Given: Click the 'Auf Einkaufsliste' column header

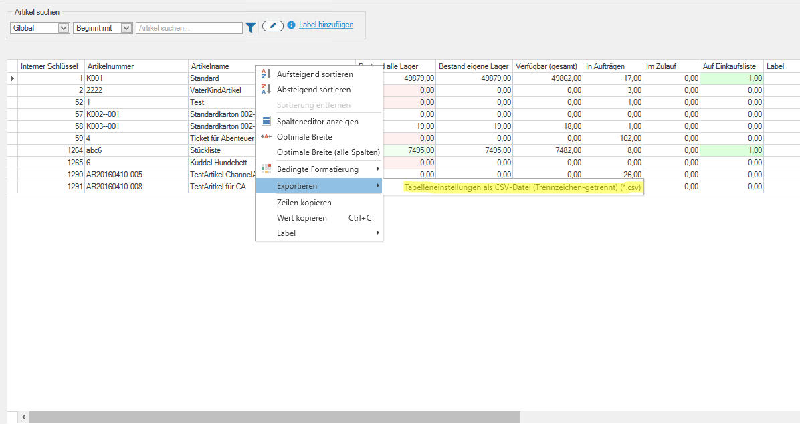Looking at the screenshot, I should [732, 66].
